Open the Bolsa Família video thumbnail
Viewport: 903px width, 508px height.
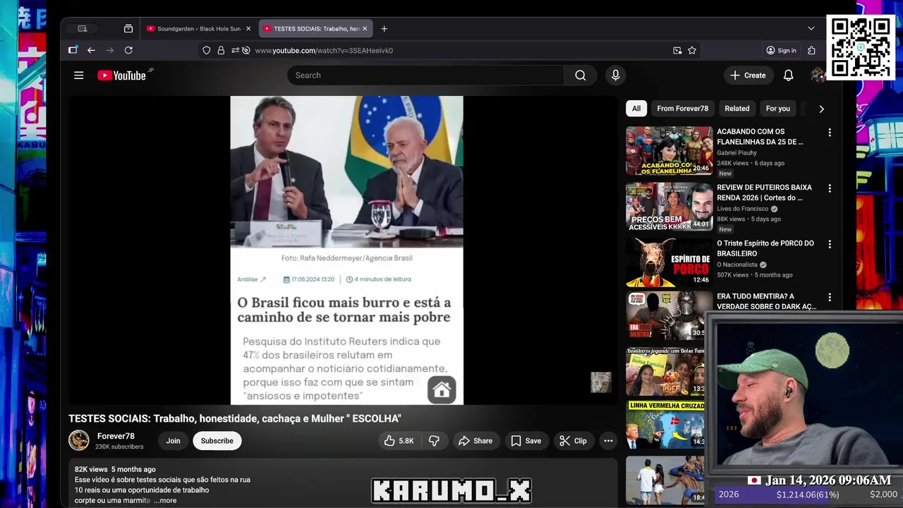click(665, 370)
